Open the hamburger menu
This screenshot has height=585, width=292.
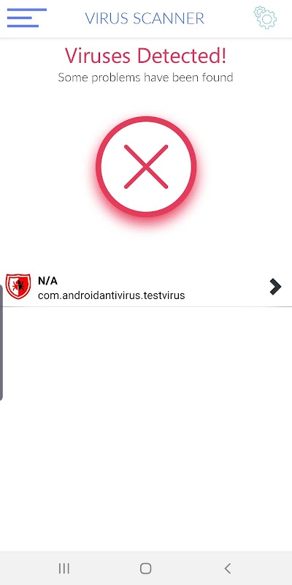point(27,18)
